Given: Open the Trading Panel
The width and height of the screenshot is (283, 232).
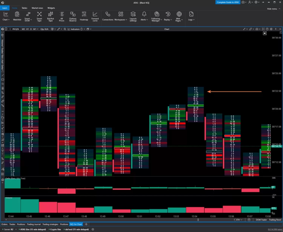Looking at the screenshot, I should 275,220.
